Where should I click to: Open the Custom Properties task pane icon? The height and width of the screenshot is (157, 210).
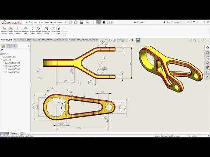pos(207,72)
